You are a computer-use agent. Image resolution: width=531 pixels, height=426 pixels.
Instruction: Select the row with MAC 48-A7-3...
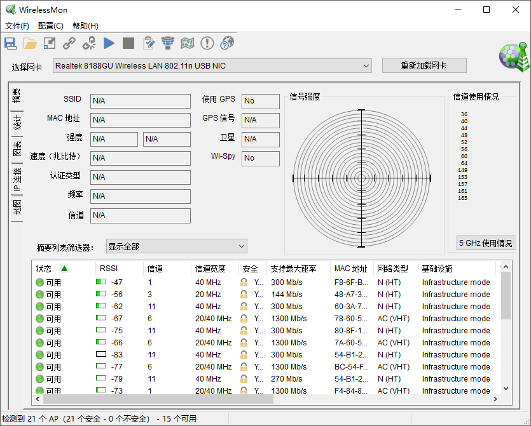click(x=266, y=295)
